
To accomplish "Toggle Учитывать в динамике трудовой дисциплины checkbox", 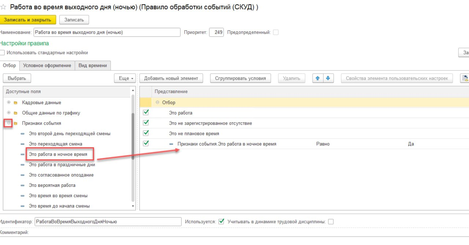I will pyautogui.click(x=331, y=222).
